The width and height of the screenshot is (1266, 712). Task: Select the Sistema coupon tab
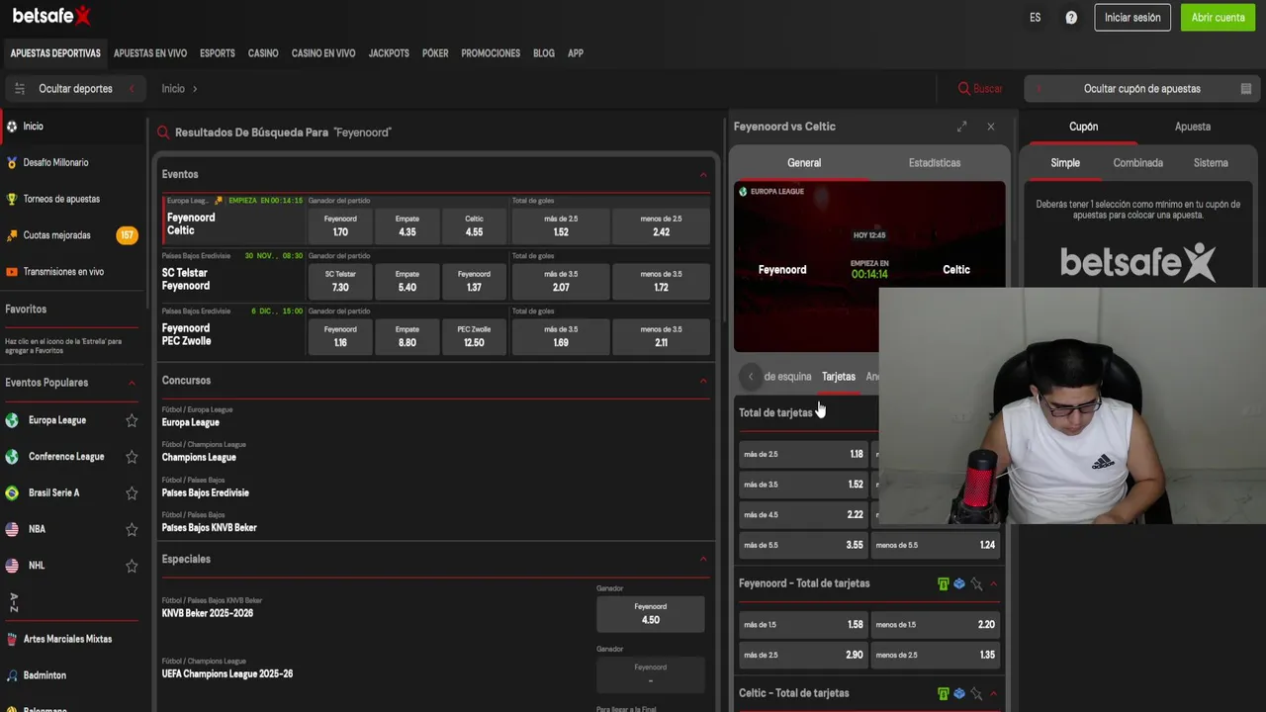click(x=1211, y=163)
